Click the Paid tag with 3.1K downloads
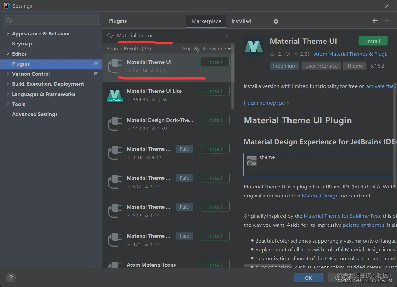Screen dimensions: 397x287 point(184,149)
